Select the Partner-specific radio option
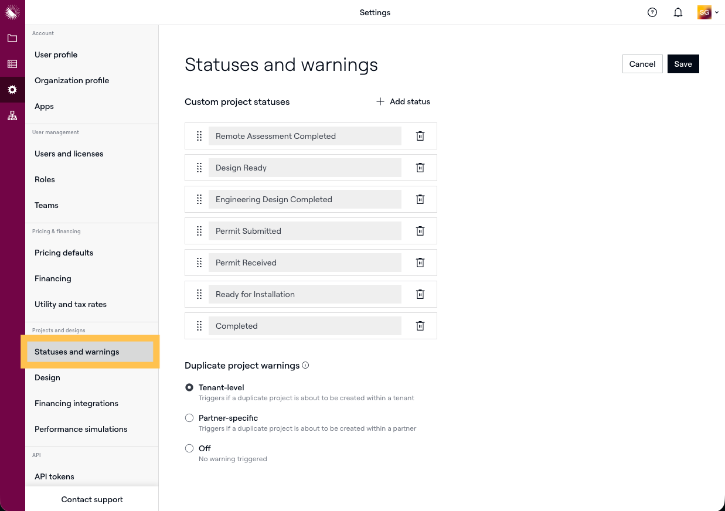The height and width of the screenshot is (511, 725). tap(189, 418)
